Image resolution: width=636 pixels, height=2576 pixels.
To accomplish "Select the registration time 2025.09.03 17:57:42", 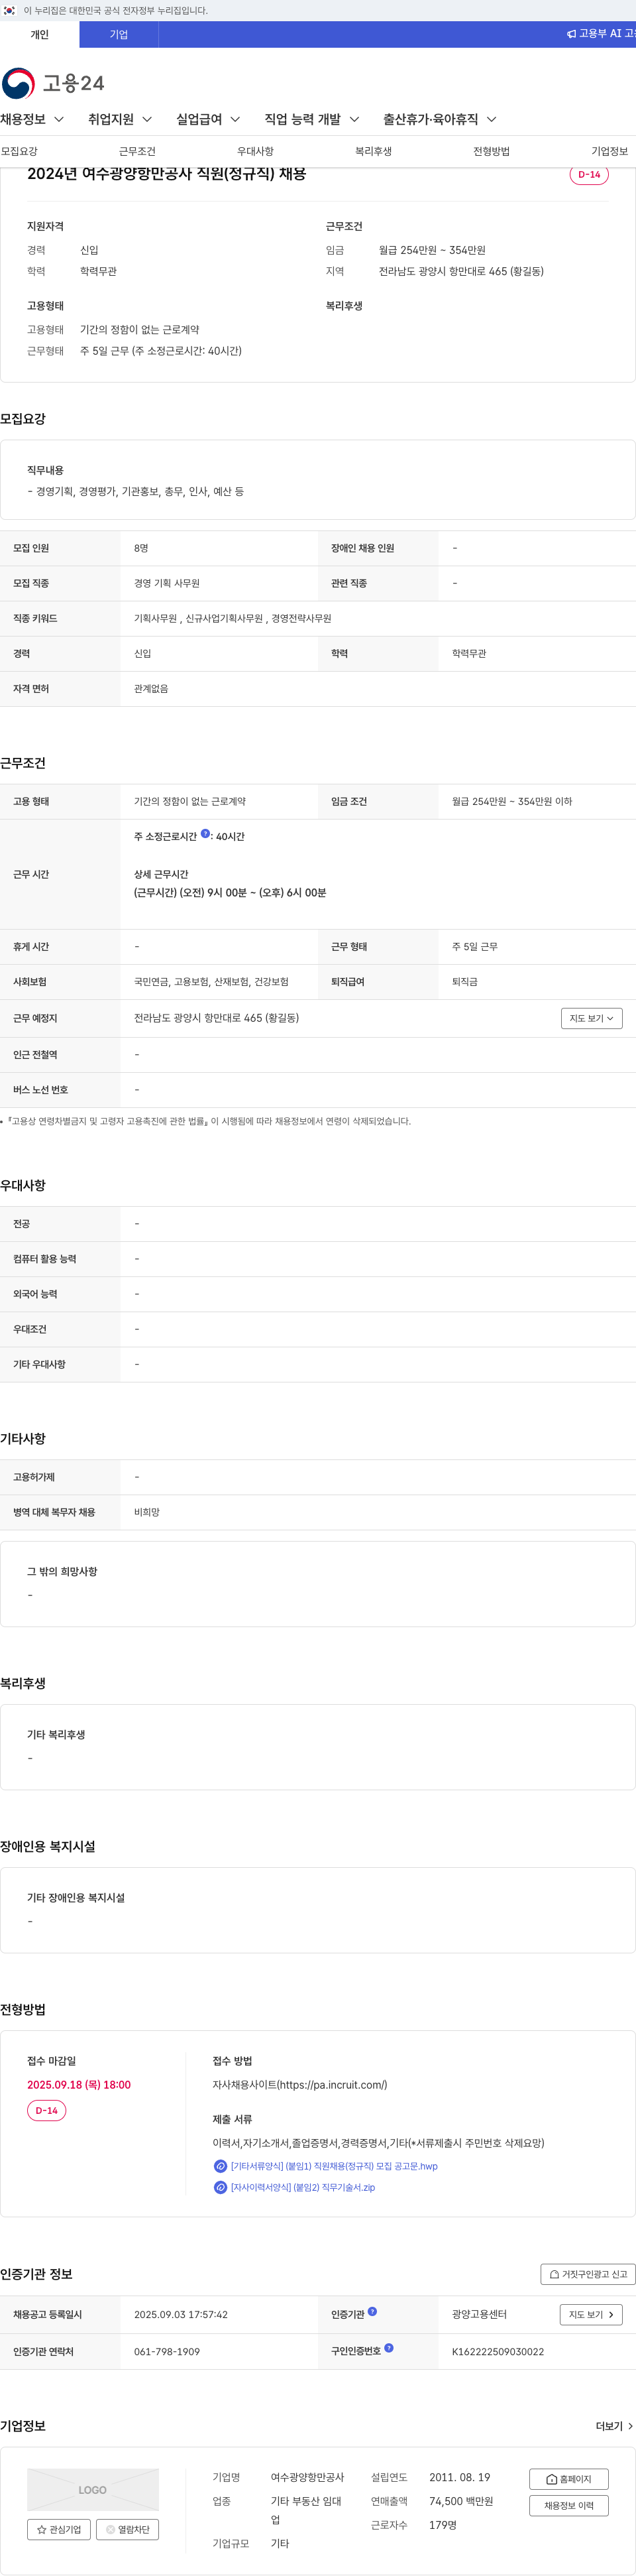I will click(x=181, y=2314).
